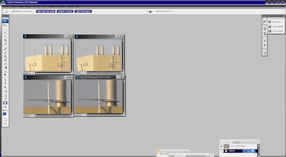Select crop_DSC05160.jpg snapshot thumbnail in Historique

click(x=226, y=146)
